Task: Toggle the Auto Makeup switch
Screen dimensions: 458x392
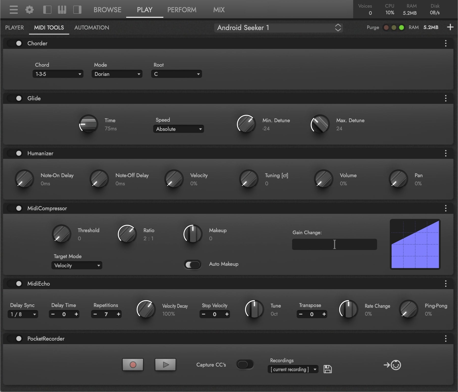Action: click(x=193, y=265)
